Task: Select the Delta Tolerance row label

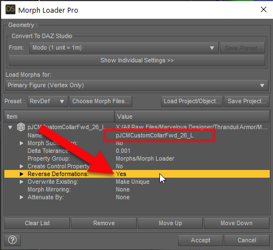Action: pos(49,151)
